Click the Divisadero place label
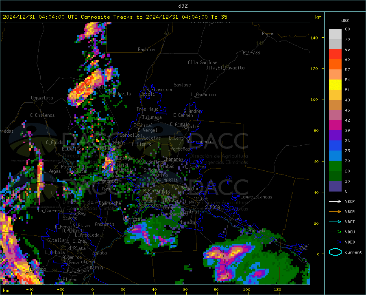366x295 pixels. tap(198, 142)
